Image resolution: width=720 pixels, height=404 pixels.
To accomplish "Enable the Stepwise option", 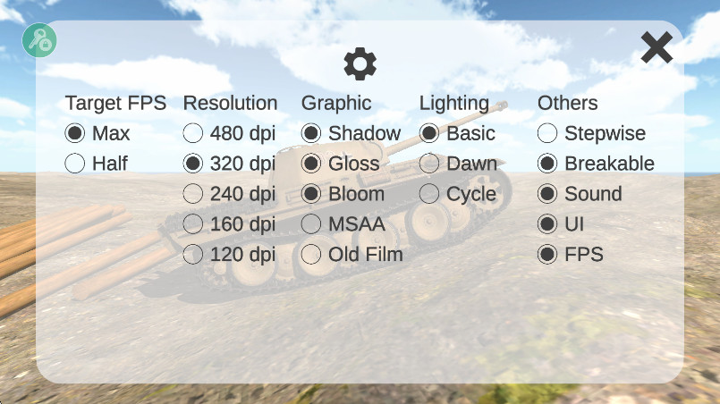I will (547, 134).
